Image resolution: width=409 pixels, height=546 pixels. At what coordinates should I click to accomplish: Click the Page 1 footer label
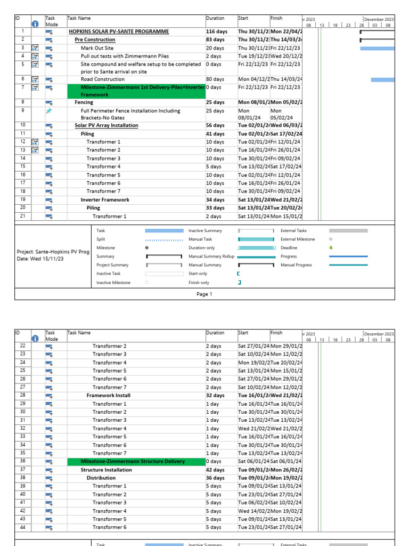coord(204,294)
